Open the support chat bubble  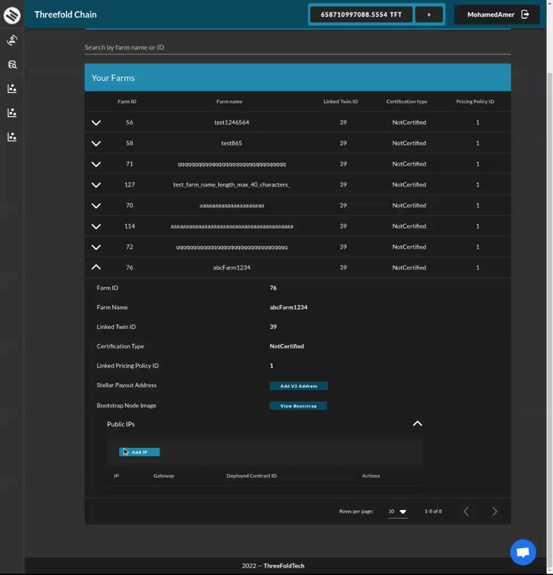pyautogui.click(x=523, y=552)
